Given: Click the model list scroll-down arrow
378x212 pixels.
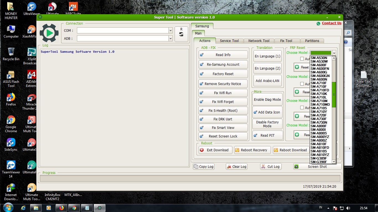Looking at the screenshot, I should coord(334,161).
